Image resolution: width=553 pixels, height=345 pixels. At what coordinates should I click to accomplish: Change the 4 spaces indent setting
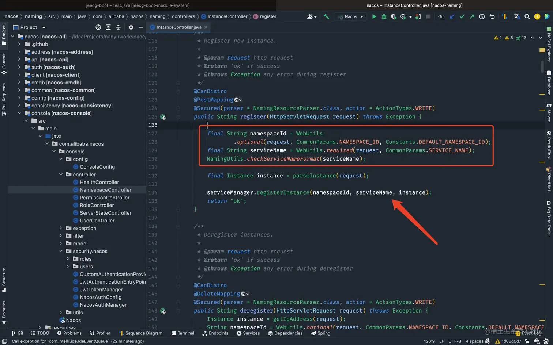pyautogui.click(x=474, y=341)
